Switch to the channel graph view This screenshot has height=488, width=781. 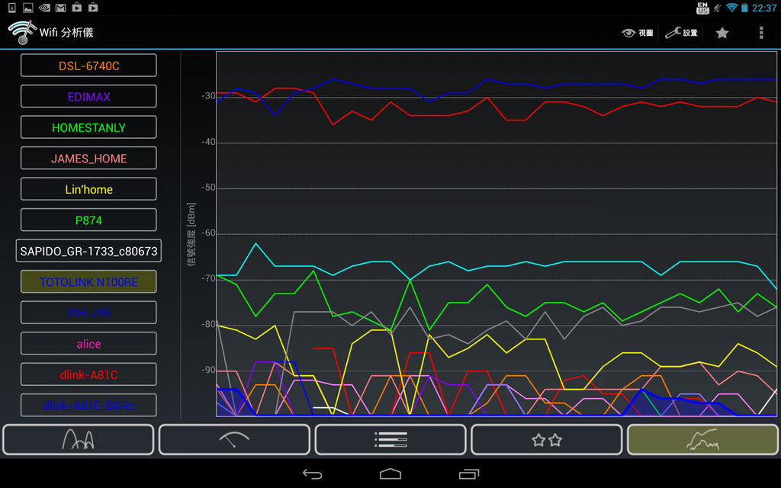tap(79, 440)
